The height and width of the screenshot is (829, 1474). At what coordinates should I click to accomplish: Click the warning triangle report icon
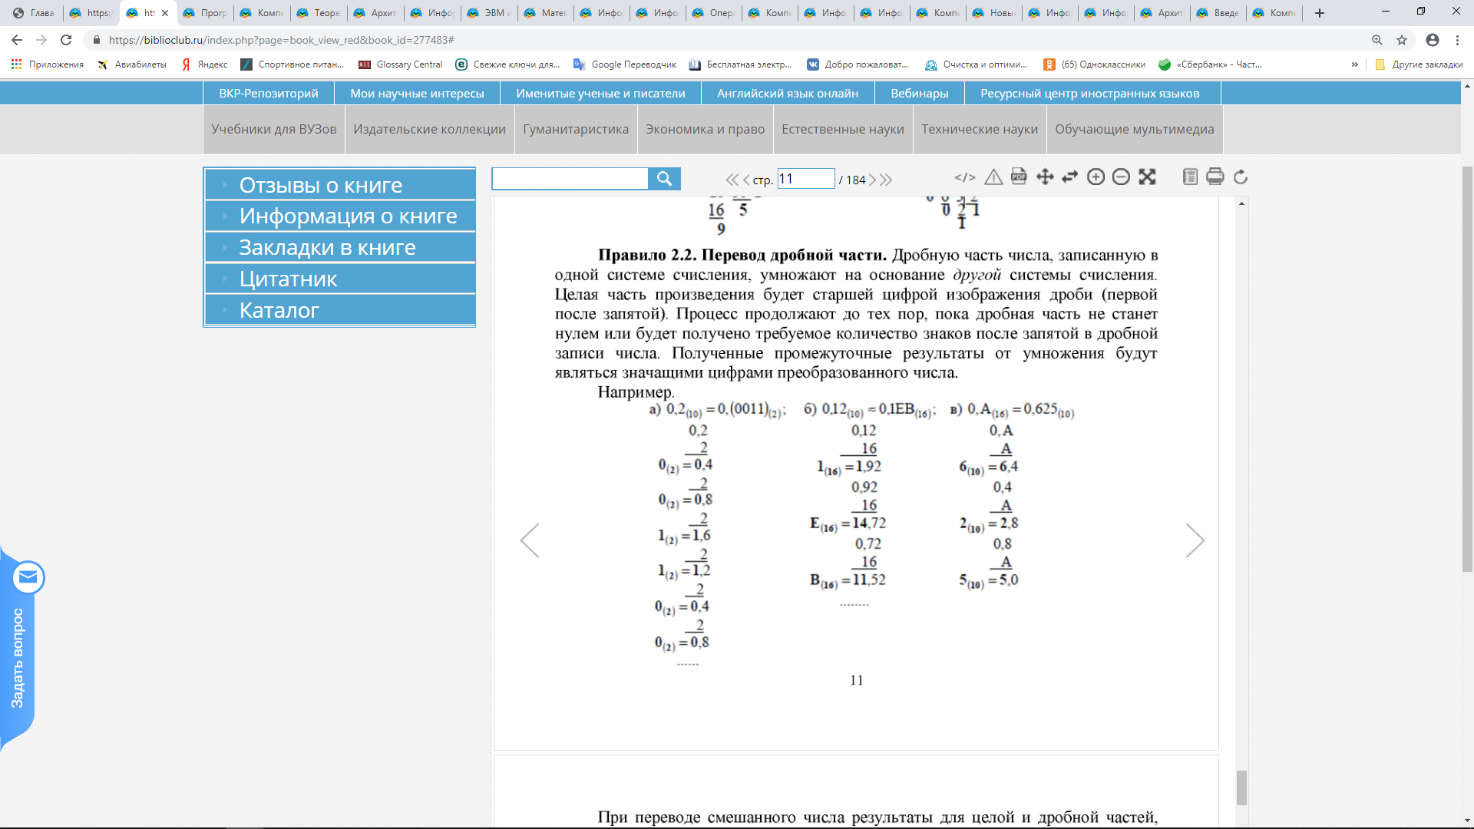coord(993,177)
